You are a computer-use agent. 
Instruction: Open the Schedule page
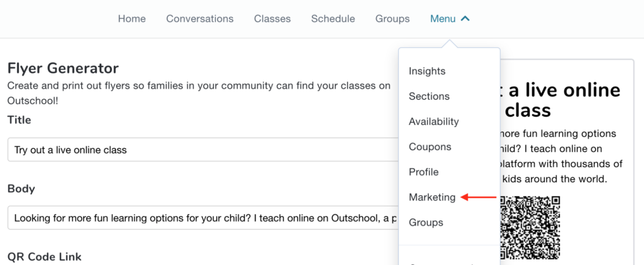[x=333, y=19]
